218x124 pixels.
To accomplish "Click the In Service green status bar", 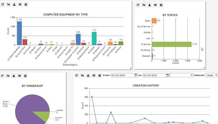I will tap(172, 44).
